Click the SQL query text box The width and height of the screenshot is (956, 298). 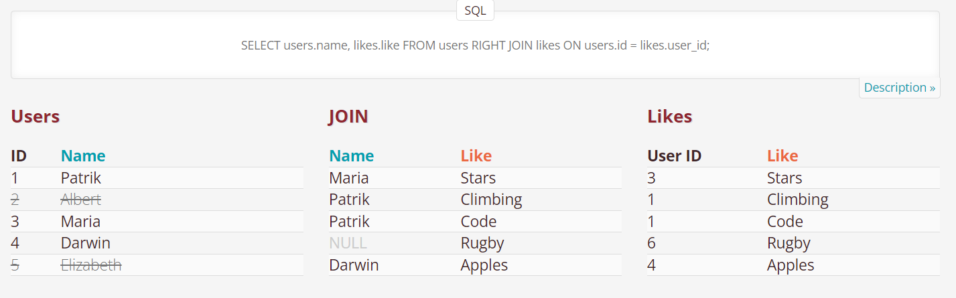pos(475,46)
